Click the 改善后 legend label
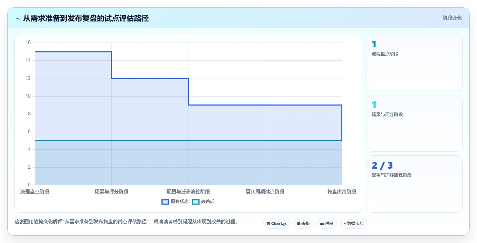The image size is (477, 243). (x=208, y=202)
